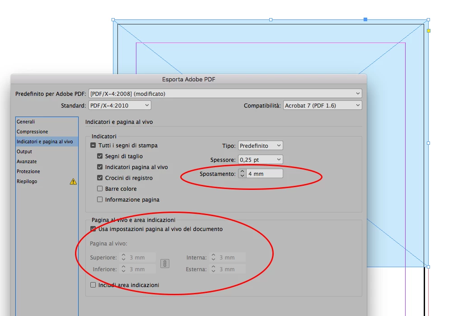Click the frame's right-middle handle
458x316 pixels.
point(429,143)
